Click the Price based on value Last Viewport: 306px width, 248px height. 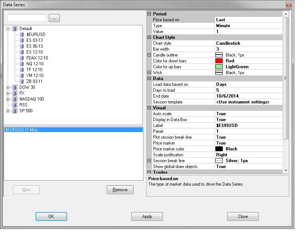(221, 20)
